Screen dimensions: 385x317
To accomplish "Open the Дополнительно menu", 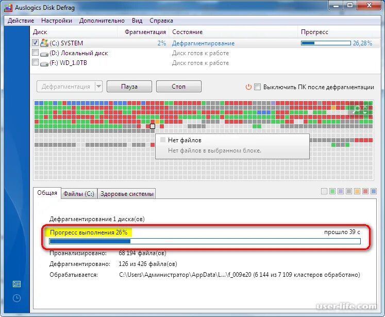I will (102, 21).
